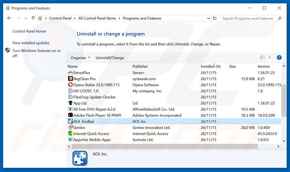This screenshot has height=172, width=290.
Task: Select the 18.0.0.209 version cell
Action: [x=266, y=115]
